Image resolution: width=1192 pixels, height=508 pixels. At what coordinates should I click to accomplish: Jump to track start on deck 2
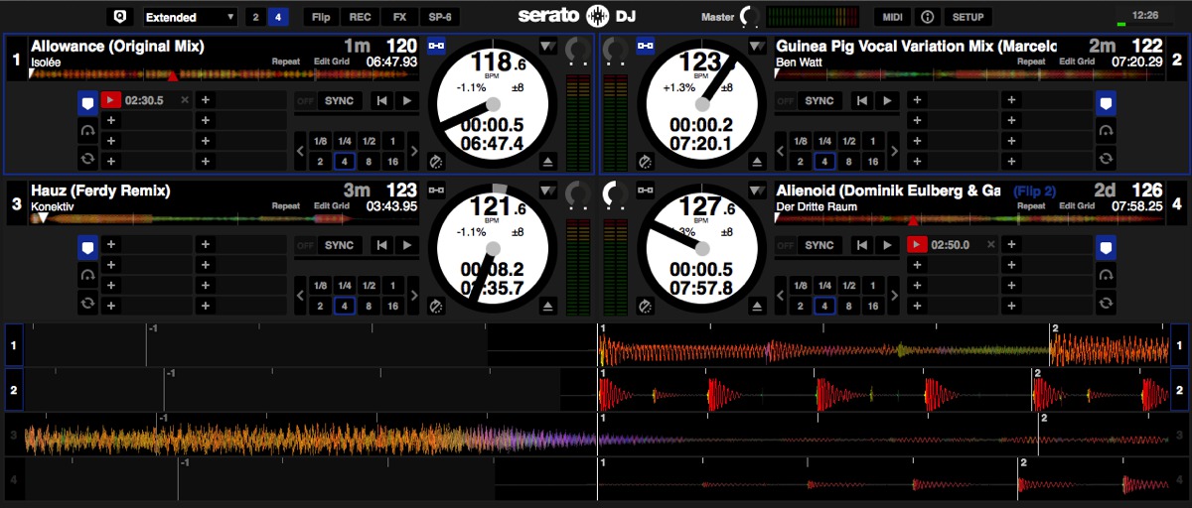tap(862, 101)
